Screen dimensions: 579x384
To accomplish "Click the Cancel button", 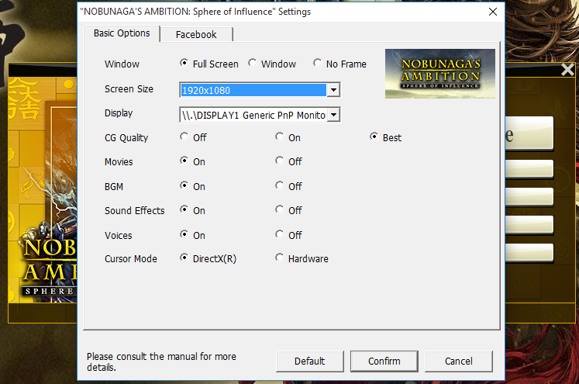I will click(459, 361).
